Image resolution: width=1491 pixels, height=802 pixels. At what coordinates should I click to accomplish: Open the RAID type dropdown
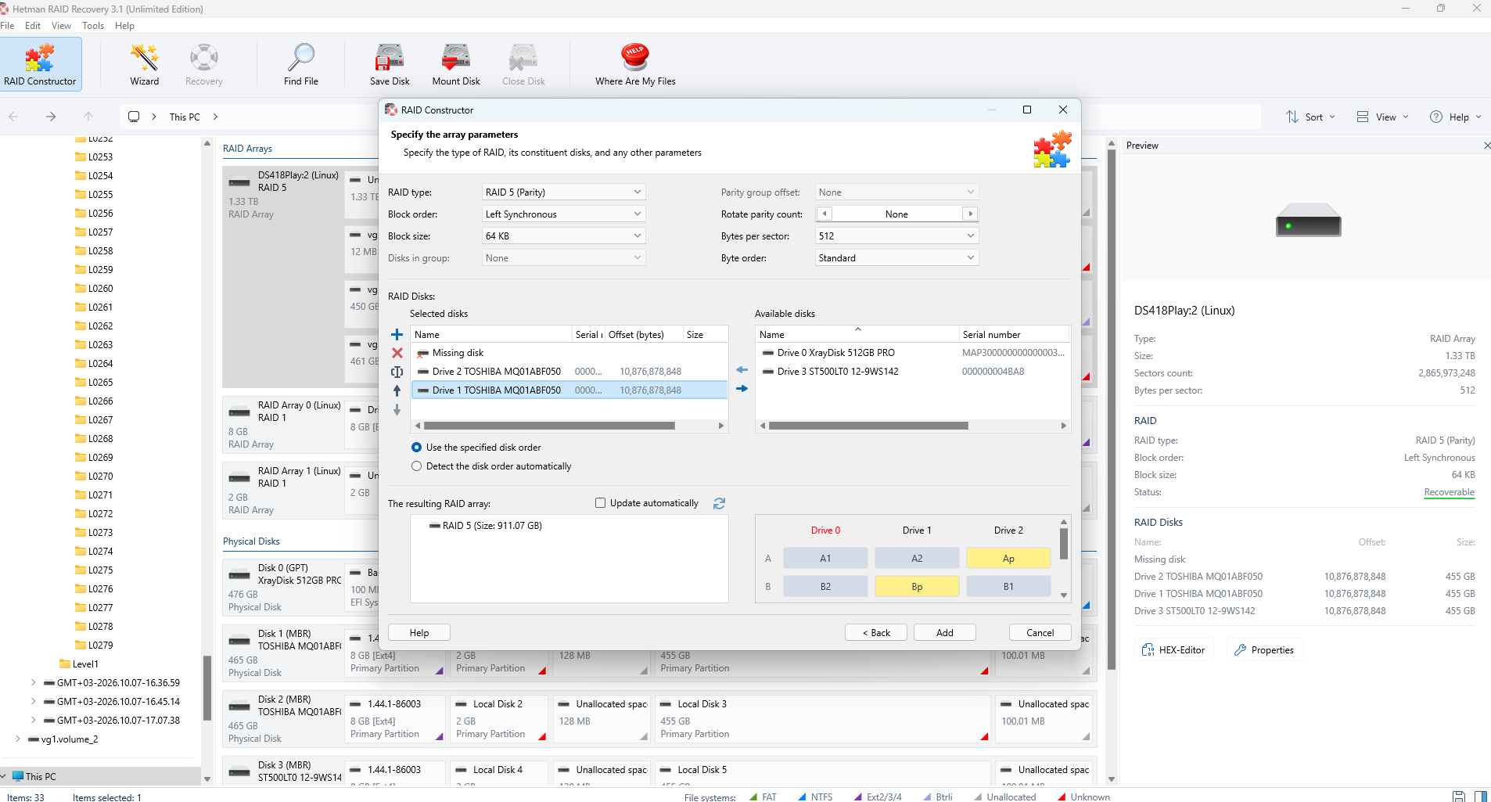(563, 192)
